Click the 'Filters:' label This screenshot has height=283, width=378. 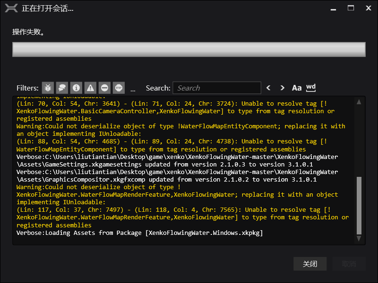pyautogui.click(x=27, y=88)
